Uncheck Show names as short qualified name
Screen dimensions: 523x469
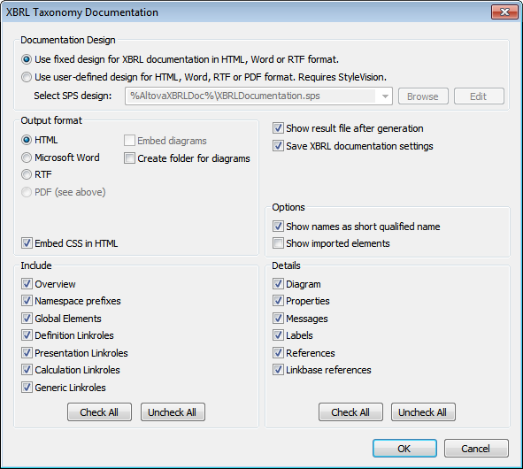pyautogui.click(x=278, y=227)
